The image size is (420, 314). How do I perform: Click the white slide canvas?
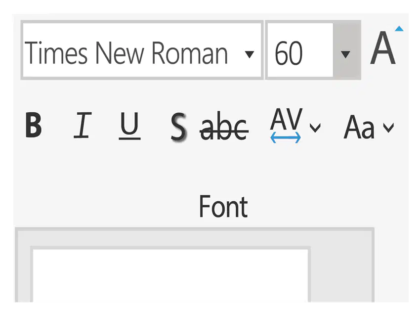click(x=168, y=277)
